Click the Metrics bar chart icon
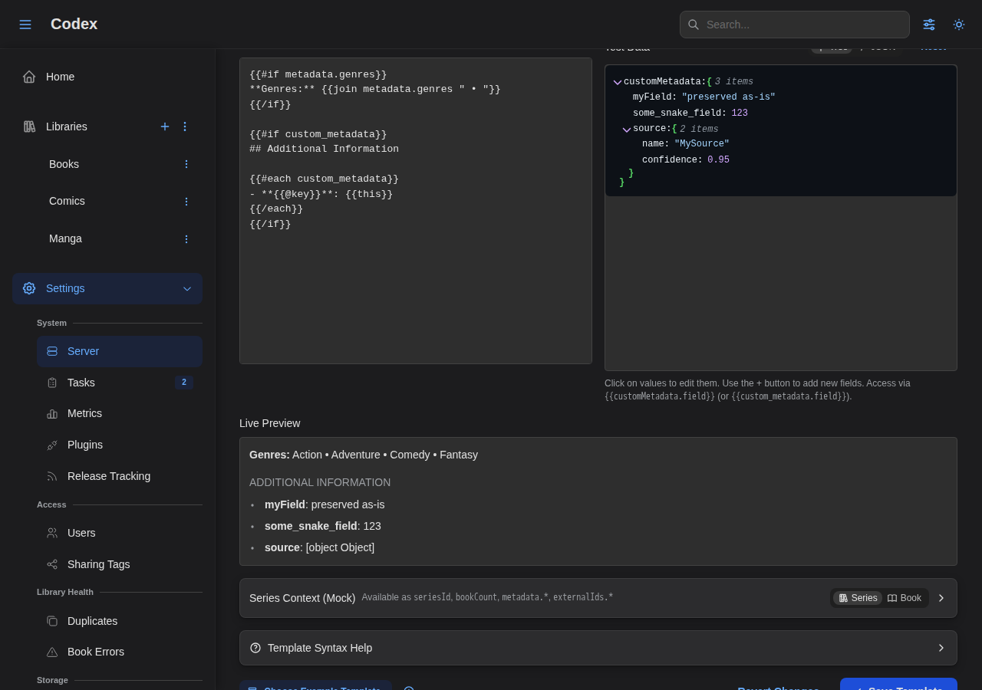This screenshot has height=690, width=982. 52,414
